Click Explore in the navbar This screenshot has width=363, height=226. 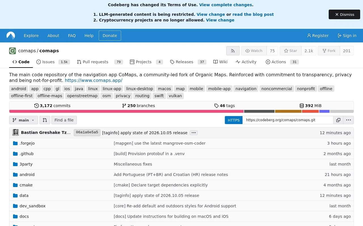[x=31, y=36]
